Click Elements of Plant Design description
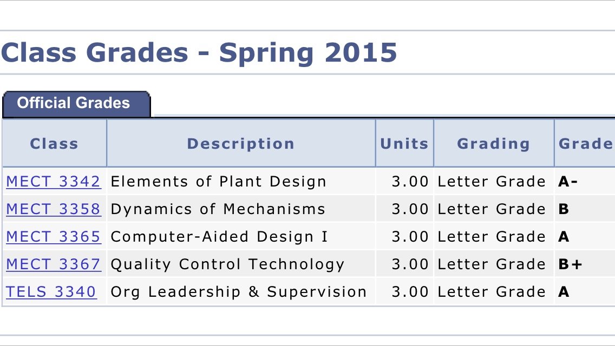This screenshot has width=615, height=346. (x=219, y=182)
